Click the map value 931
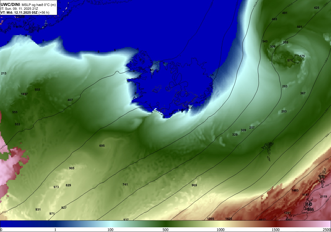Image resolution: width=331 pixels, height=232 pixels. click(x=38, y=210)
